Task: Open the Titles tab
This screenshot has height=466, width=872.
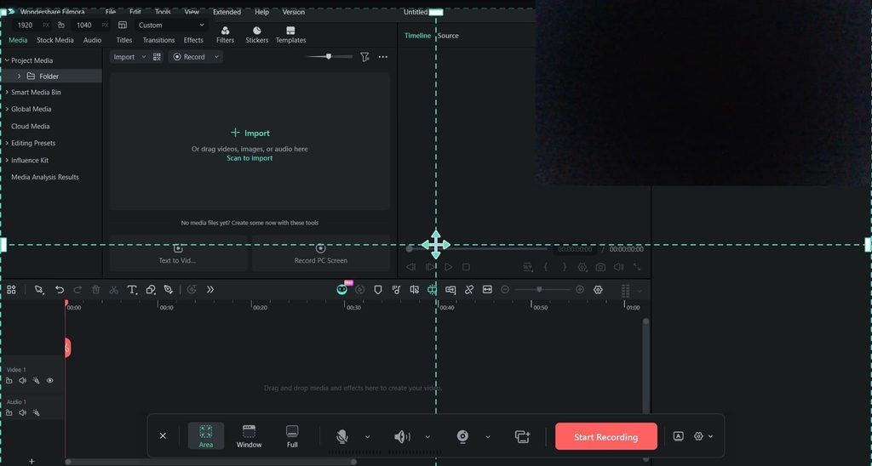Action: click(x=124, y=40)
